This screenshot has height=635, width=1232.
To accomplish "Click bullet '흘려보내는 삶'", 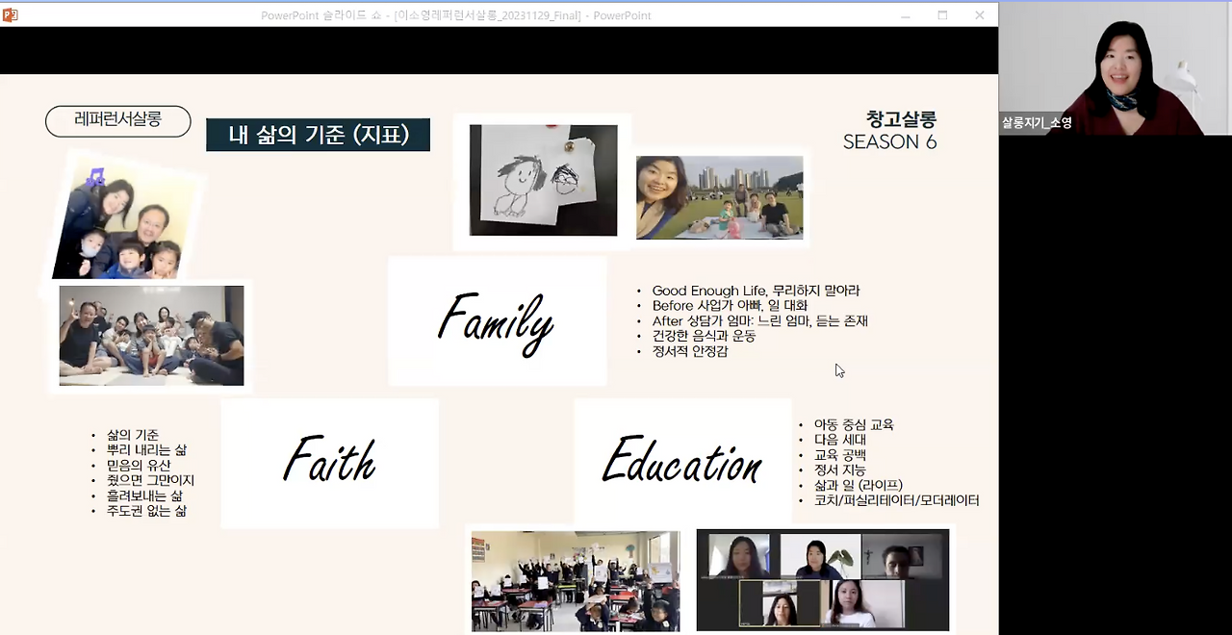I will (x=144, y=495).
